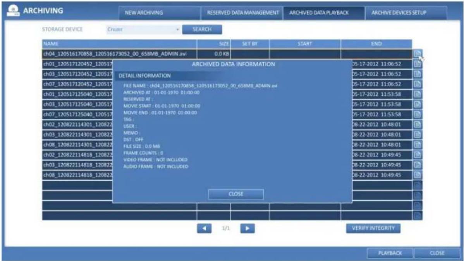Viewport: 464px width, 261px height.
Task: Click the DST : OFF line
Action: tap(133, 140)
